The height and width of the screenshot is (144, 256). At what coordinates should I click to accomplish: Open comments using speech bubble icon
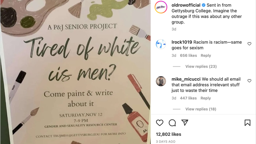pyautogui.click(x=172, y=123)
